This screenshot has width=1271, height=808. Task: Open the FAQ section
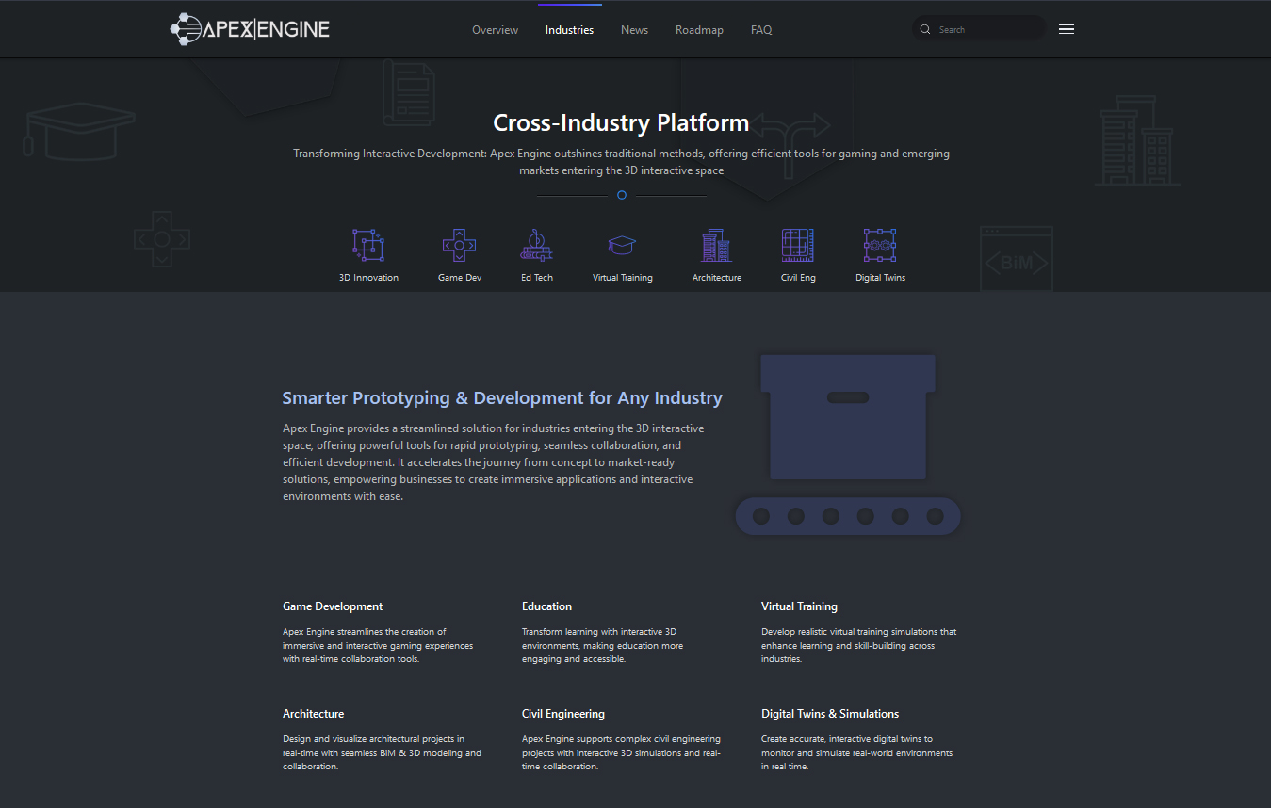coord(761,30)
